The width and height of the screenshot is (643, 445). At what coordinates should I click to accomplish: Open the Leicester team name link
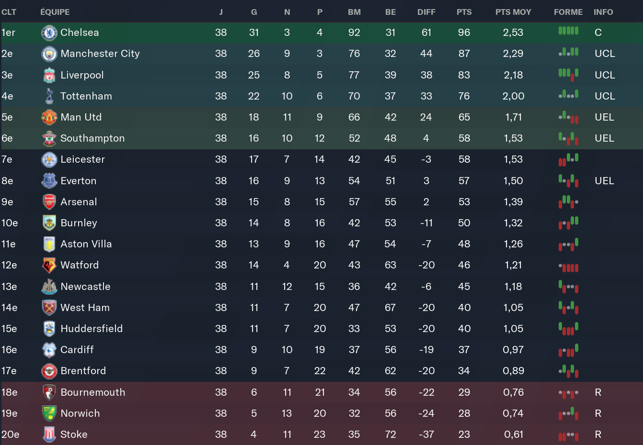coord(82,159)
